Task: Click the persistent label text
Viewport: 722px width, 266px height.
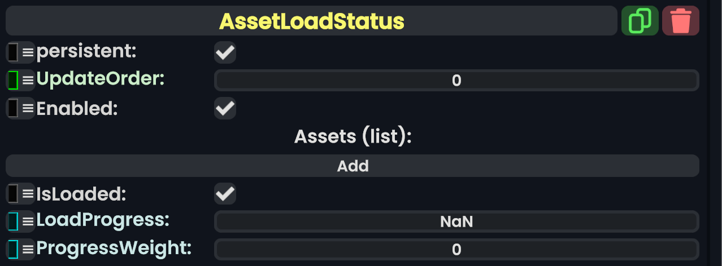Action: pyautogui.click(x=86, y=52)
